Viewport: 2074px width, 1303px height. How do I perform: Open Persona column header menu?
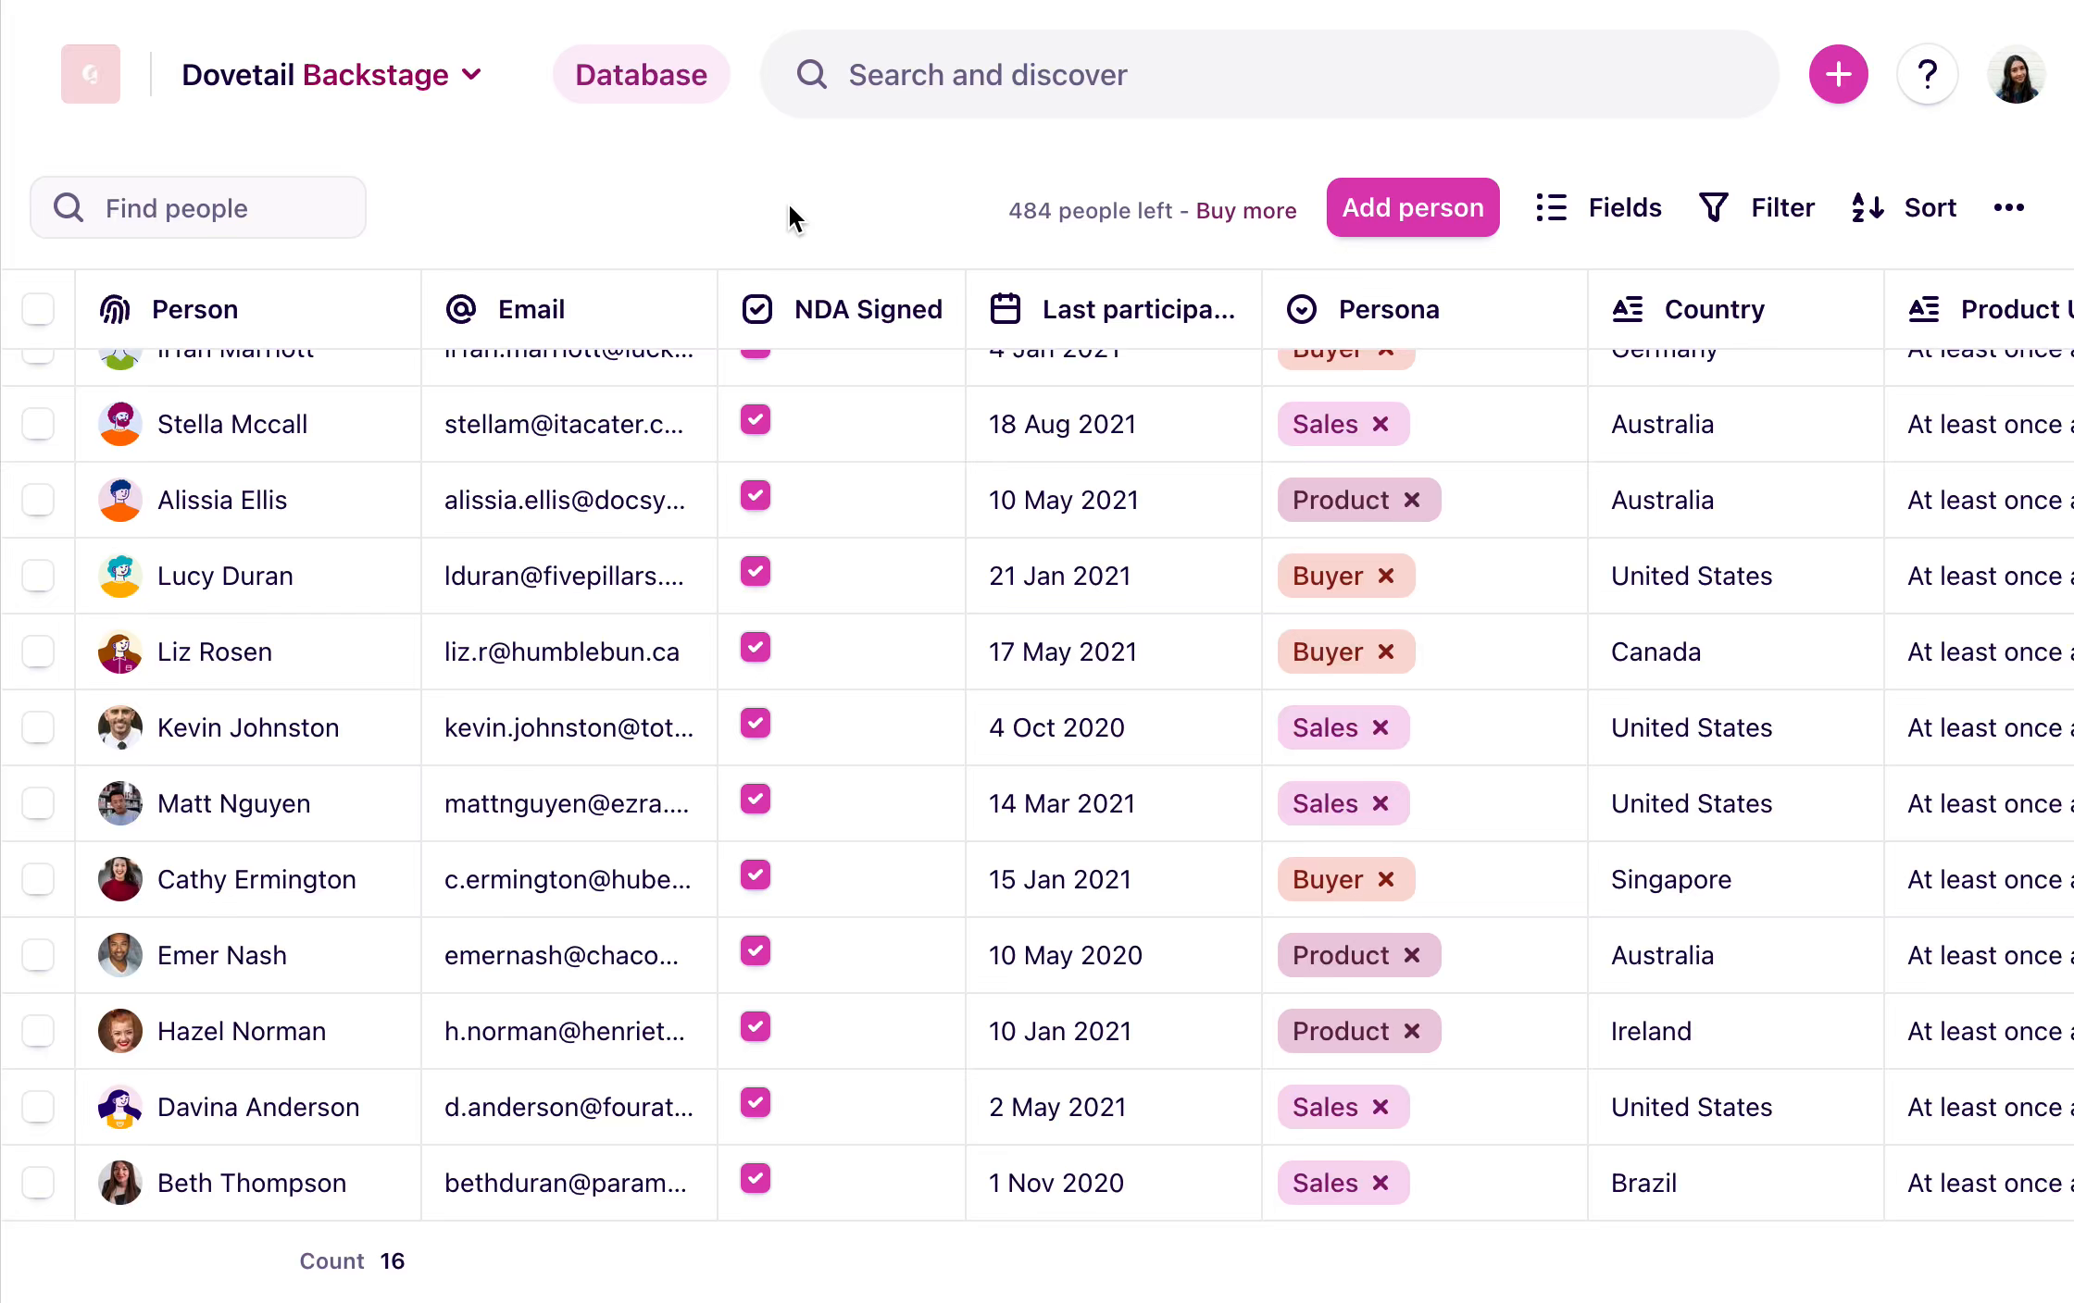[x=1389, y=309]
